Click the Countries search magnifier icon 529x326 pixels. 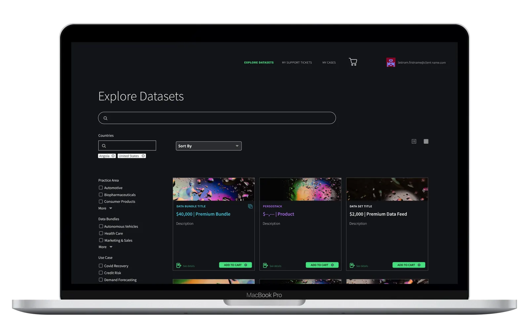104,146
